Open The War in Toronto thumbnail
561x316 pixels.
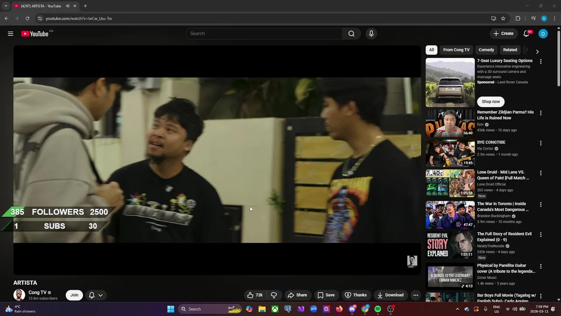point(450,215)
